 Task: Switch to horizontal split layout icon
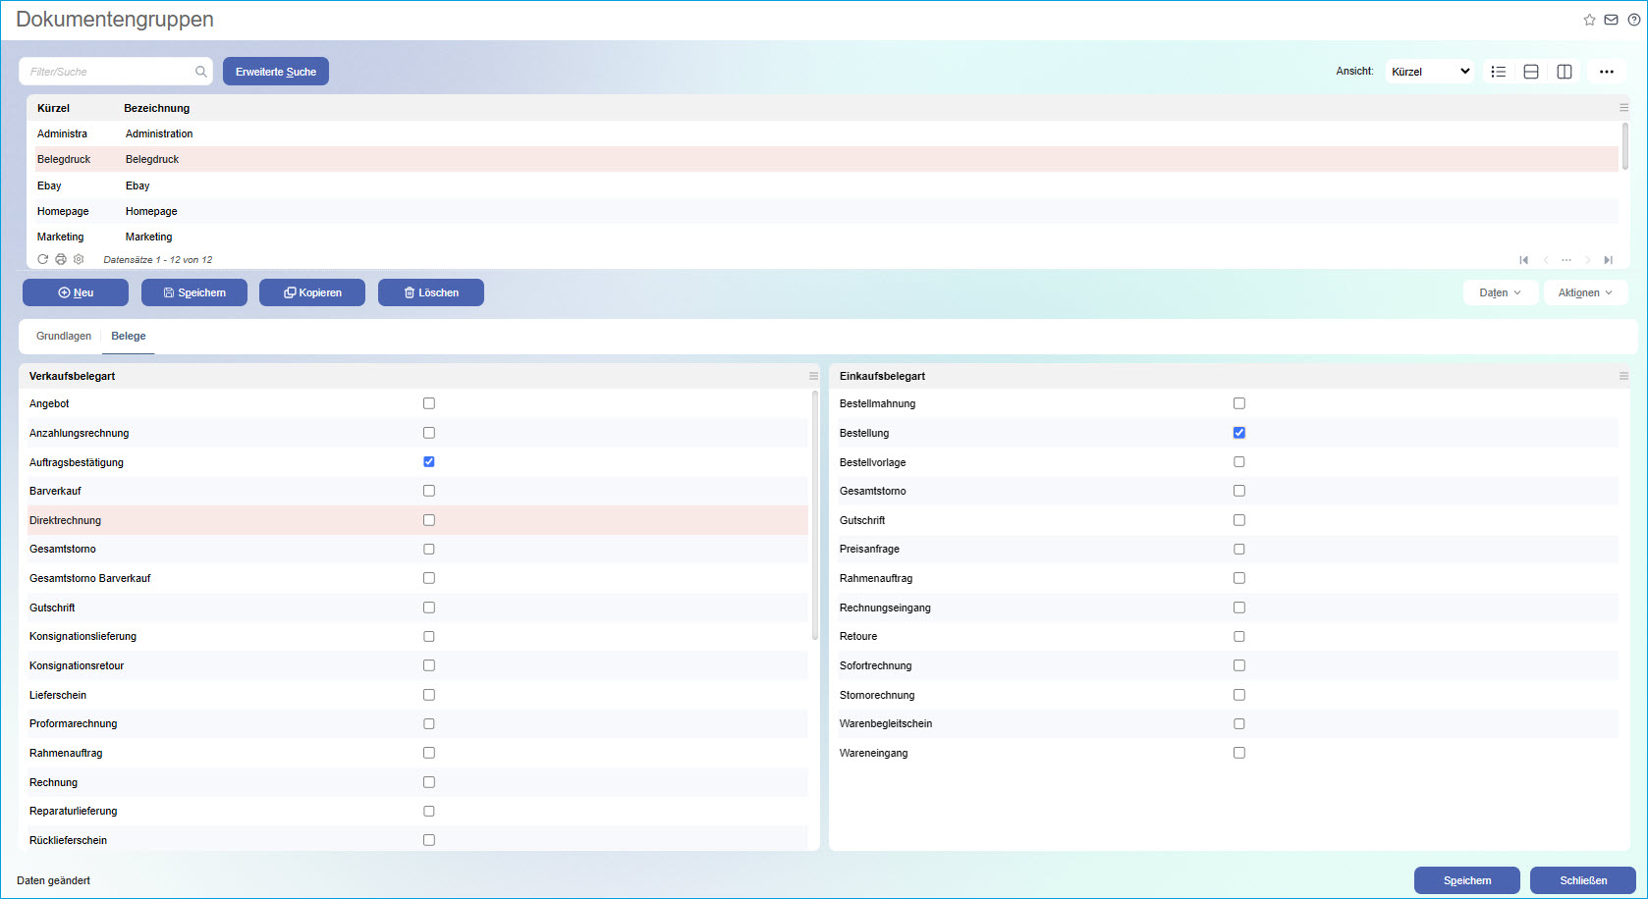1531,72
